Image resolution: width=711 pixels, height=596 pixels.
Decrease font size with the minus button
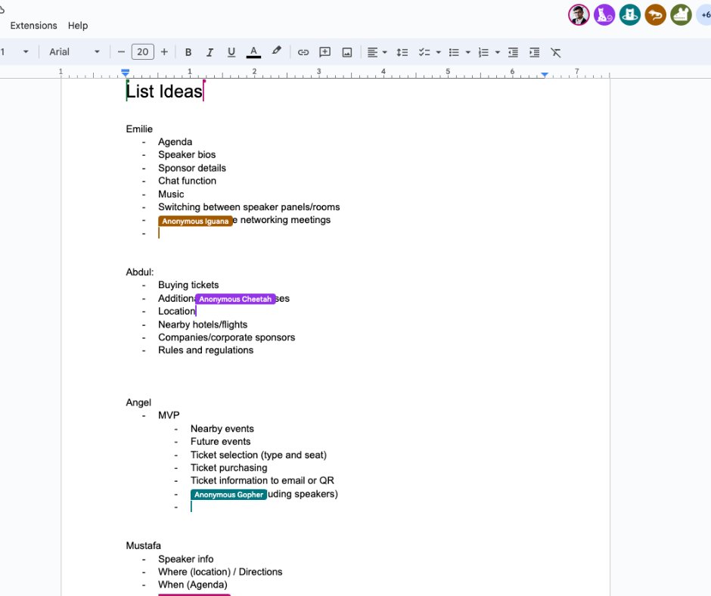click(x=121, y=51)
